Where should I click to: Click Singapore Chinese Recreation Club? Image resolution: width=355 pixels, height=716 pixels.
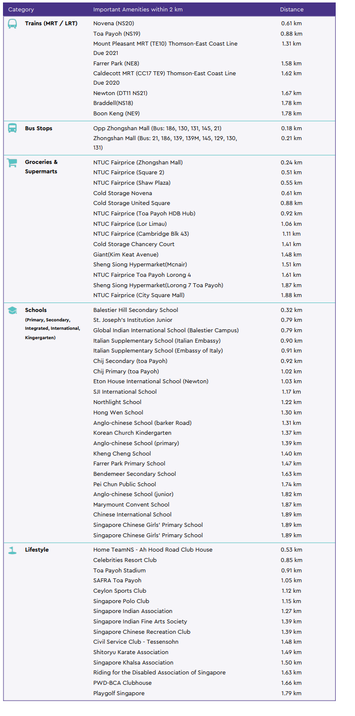click(142, 632)
